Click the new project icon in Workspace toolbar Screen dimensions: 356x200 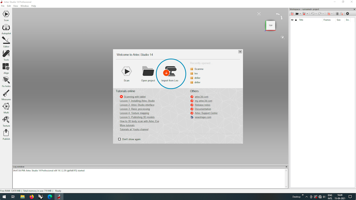point(292,14)
